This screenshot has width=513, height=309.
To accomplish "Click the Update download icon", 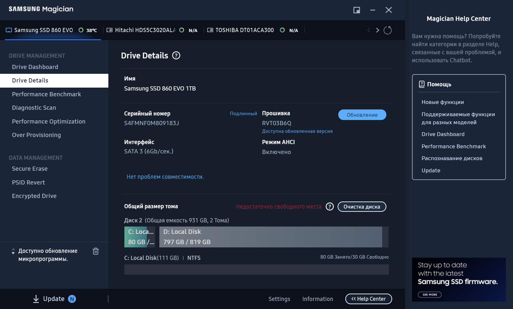I will click(36, 299).
